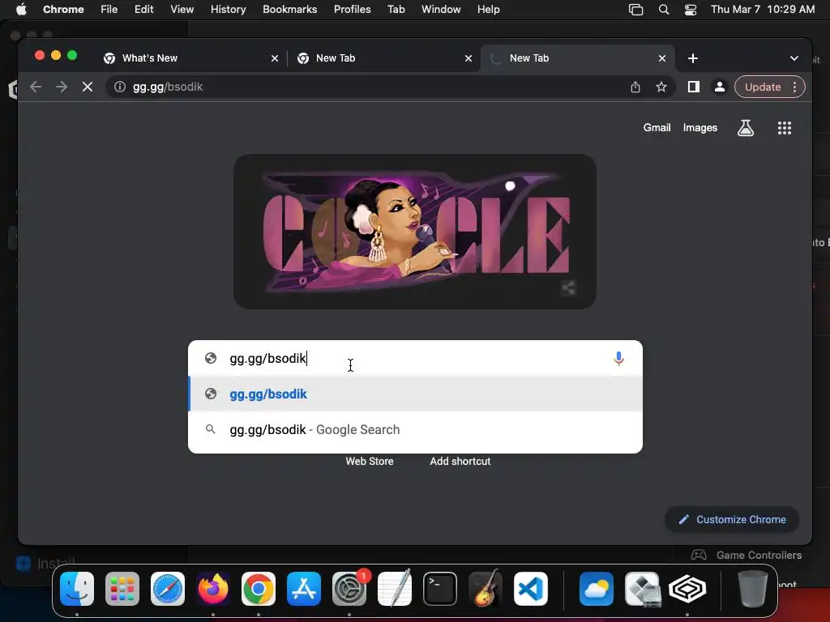The width and height of the screenshot is (830, 622).
Task: Click Customize Chrome button
Action: pyautogui.click(x=732, y=519)
